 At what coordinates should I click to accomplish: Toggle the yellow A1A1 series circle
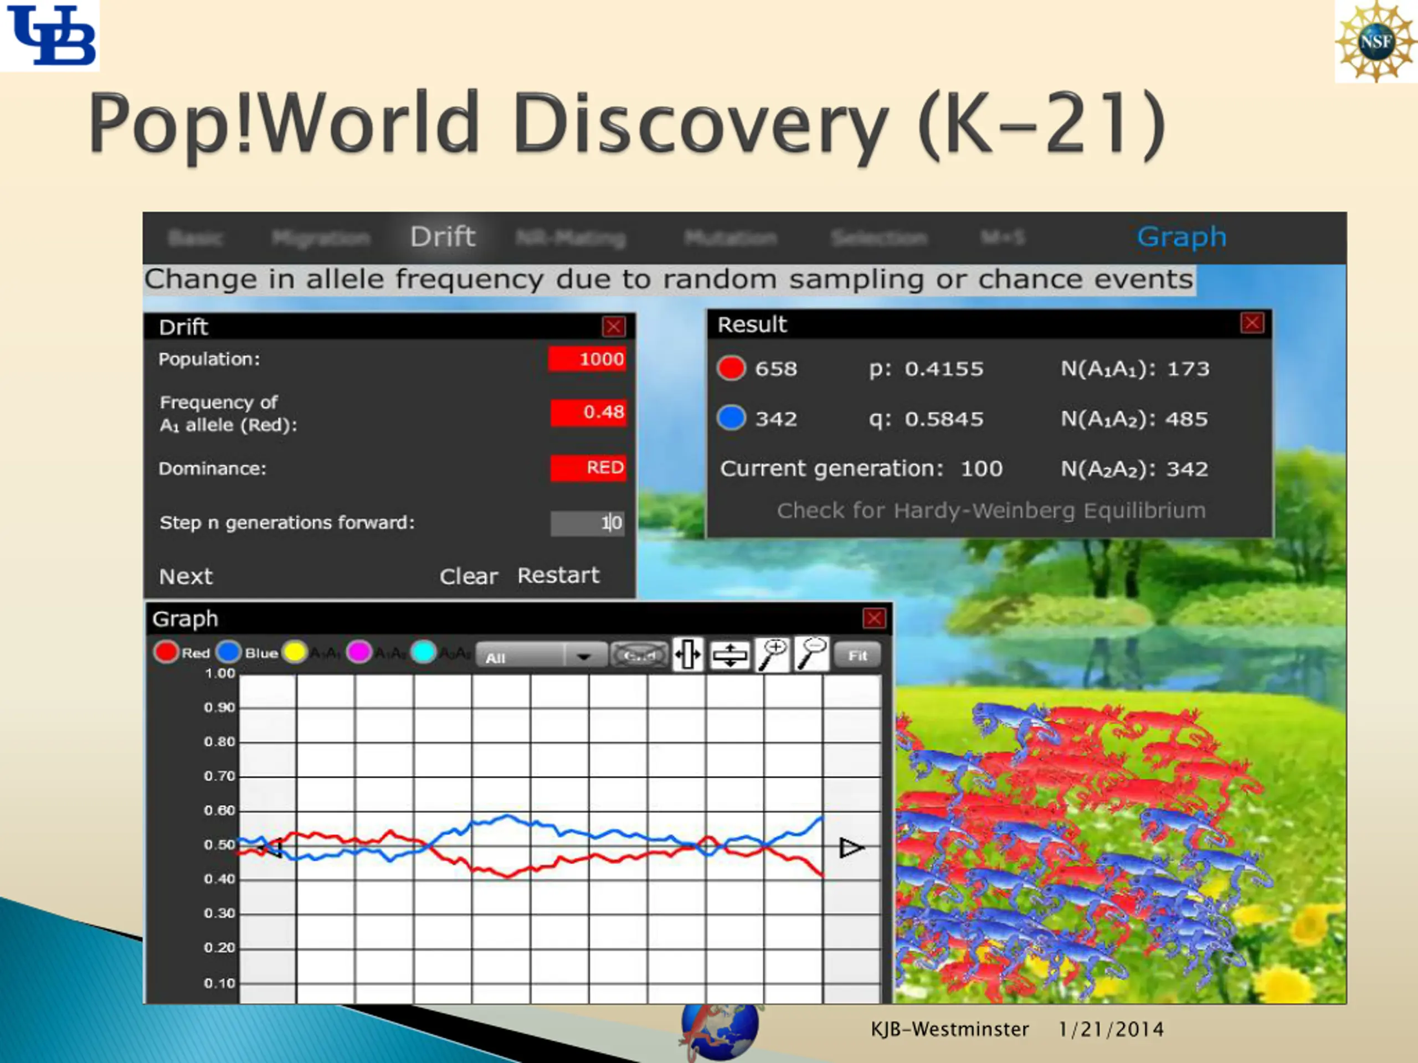(295, 653)
